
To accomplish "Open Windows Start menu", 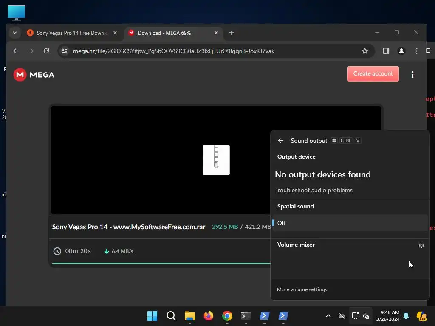I will 153,316.
